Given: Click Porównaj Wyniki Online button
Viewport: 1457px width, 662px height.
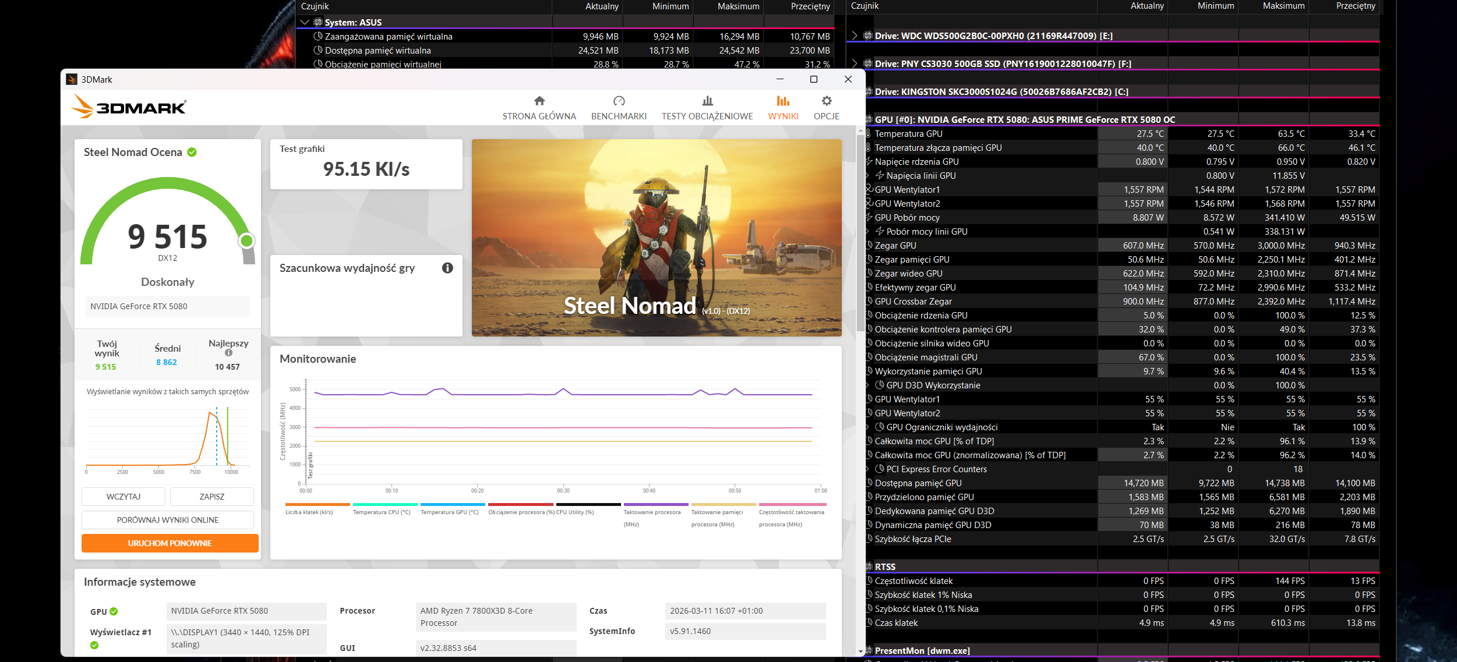Looking at the screenshot, I should pos(168,520).
